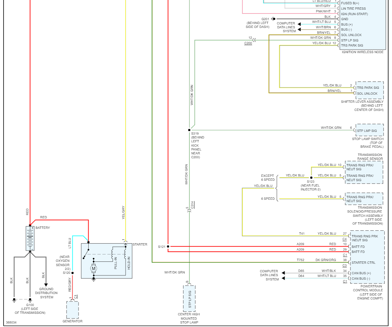The width and height of the screenshot is (392, 327).
Task: Click the battery symbol
Action: coord(30,239)
